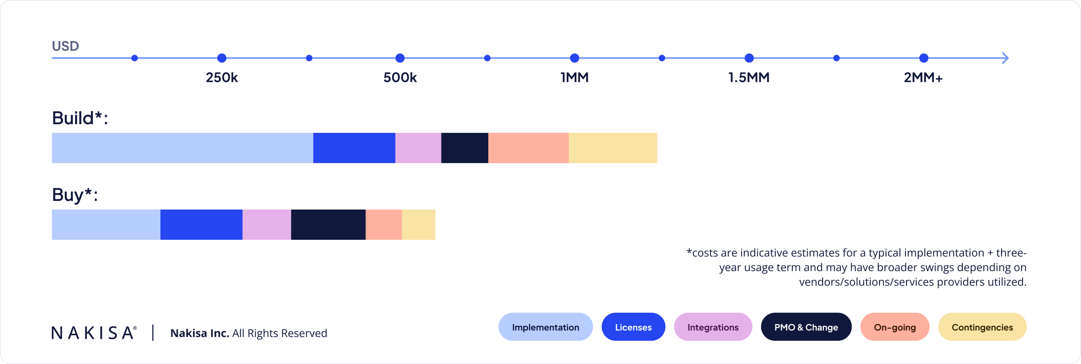Click the USD axis label
The width and height of the screenshot is (1081, 364).
[x=66, y=46]
